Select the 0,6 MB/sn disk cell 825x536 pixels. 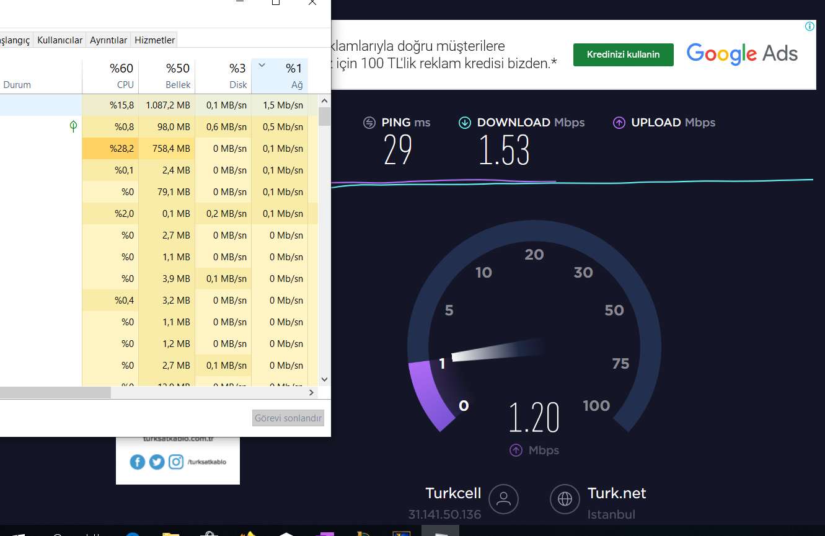click(223, 127)
